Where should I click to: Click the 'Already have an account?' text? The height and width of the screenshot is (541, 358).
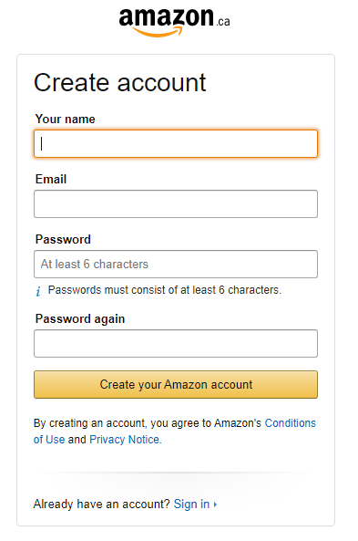click(102, 505)
